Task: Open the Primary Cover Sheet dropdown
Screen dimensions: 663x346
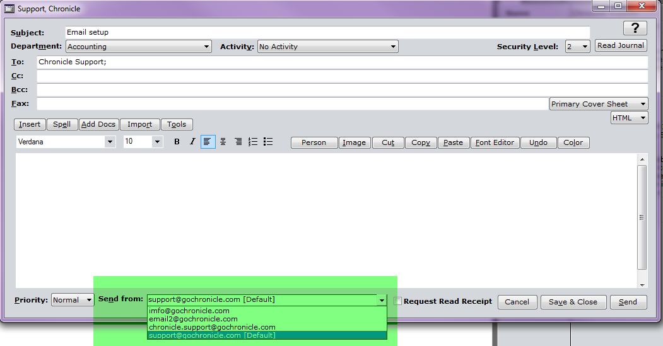Action: click(x=598, y=104)
